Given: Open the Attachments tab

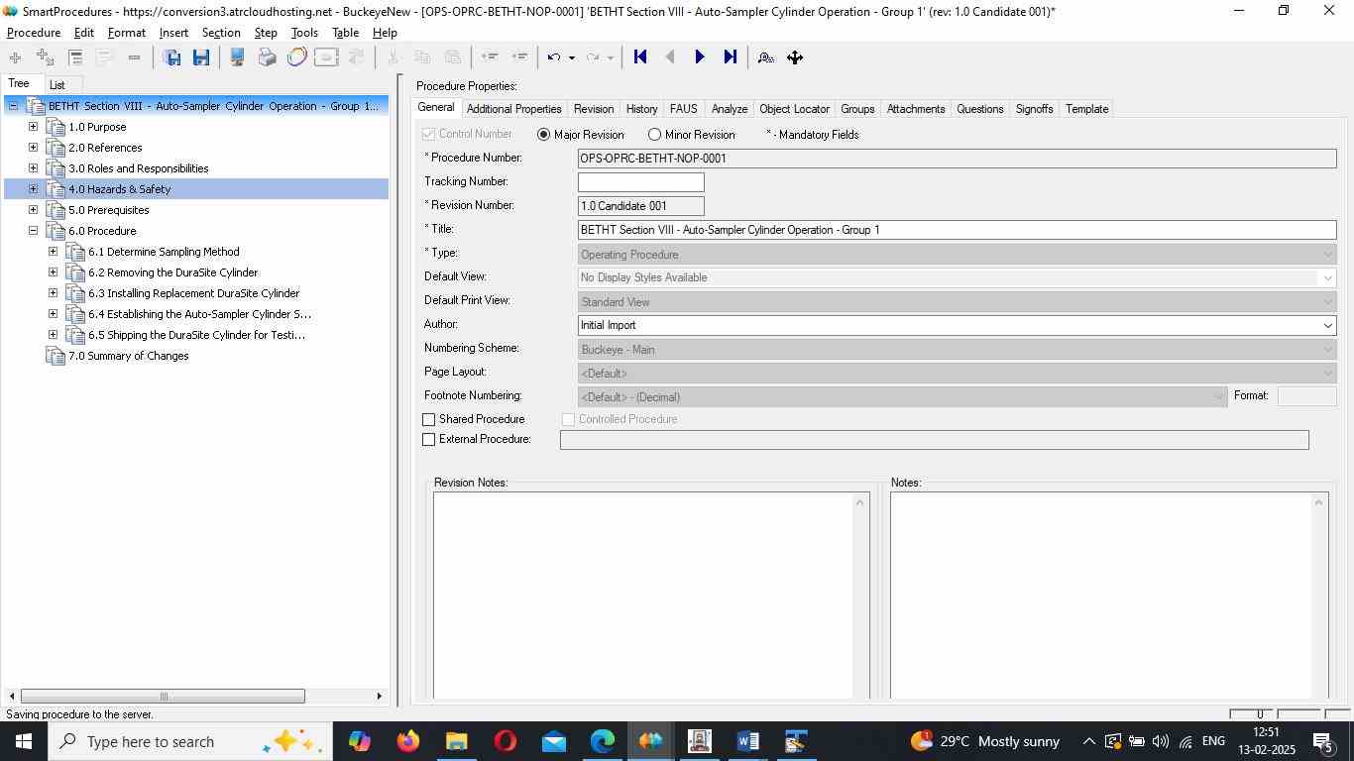Looking at the screenshot, I should [x=915, y=109].
